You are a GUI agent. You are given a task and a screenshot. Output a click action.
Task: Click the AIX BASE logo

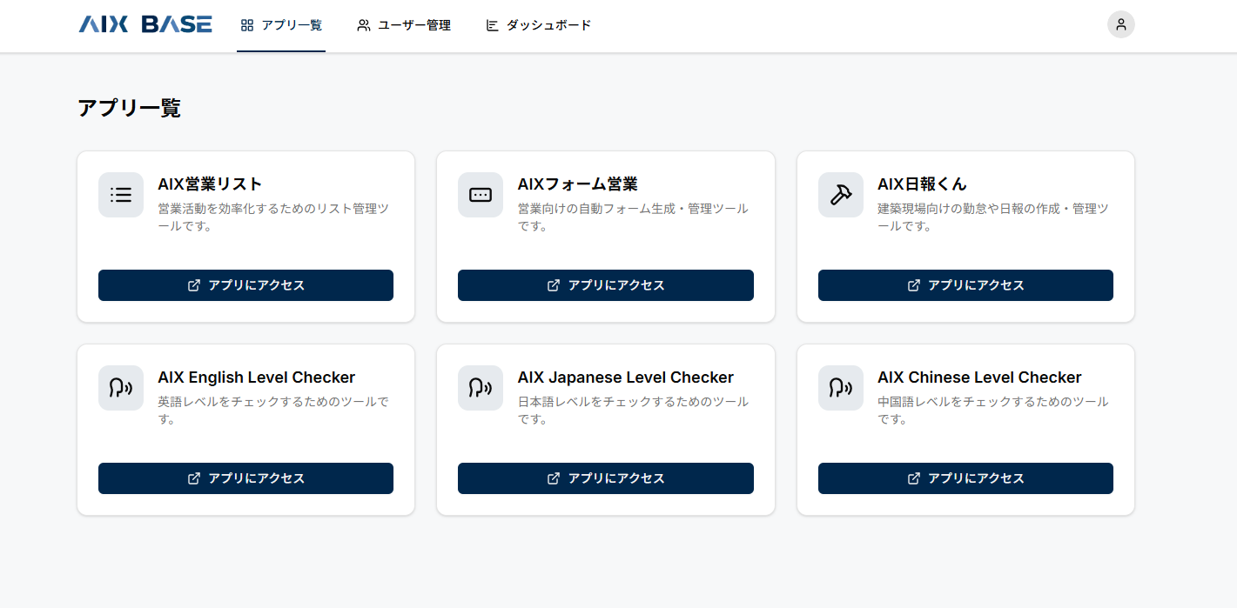click(x=145, y=24)
